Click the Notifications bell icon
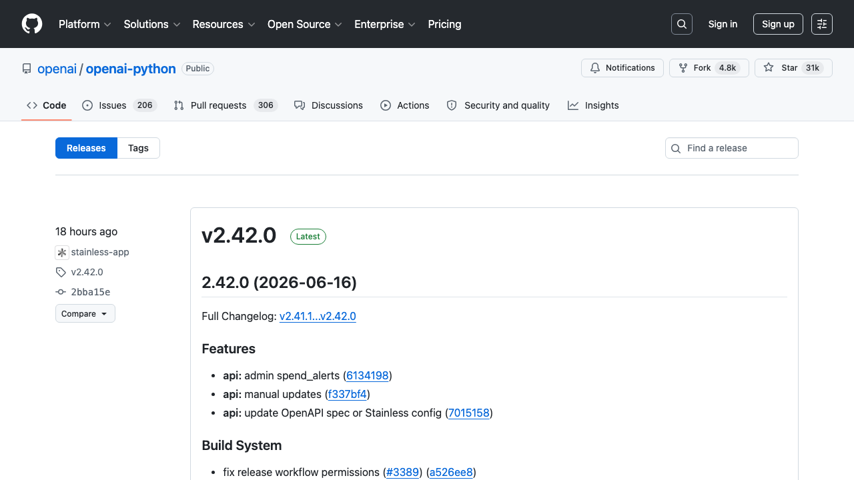The height and width of the screenshot is (480, 854). pyautogui.click(x=595, y=68)
